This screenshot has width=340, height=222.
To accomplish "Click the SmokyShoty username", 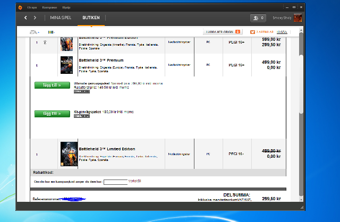I will click(282, 18).
